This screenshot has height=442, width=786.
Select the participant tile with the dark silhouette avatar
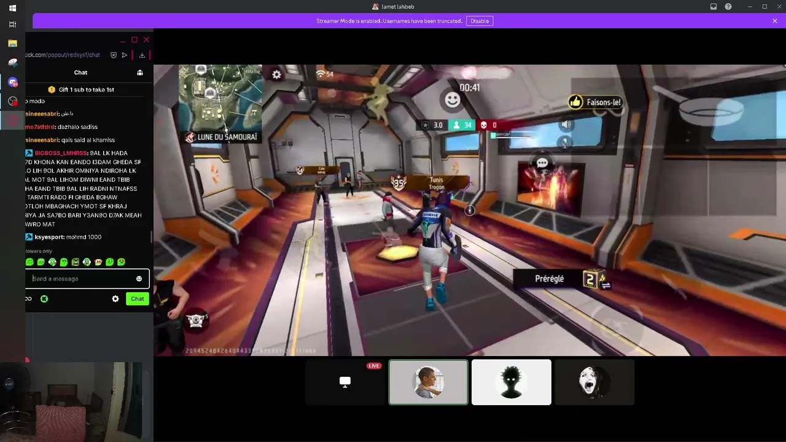point(512,382)
